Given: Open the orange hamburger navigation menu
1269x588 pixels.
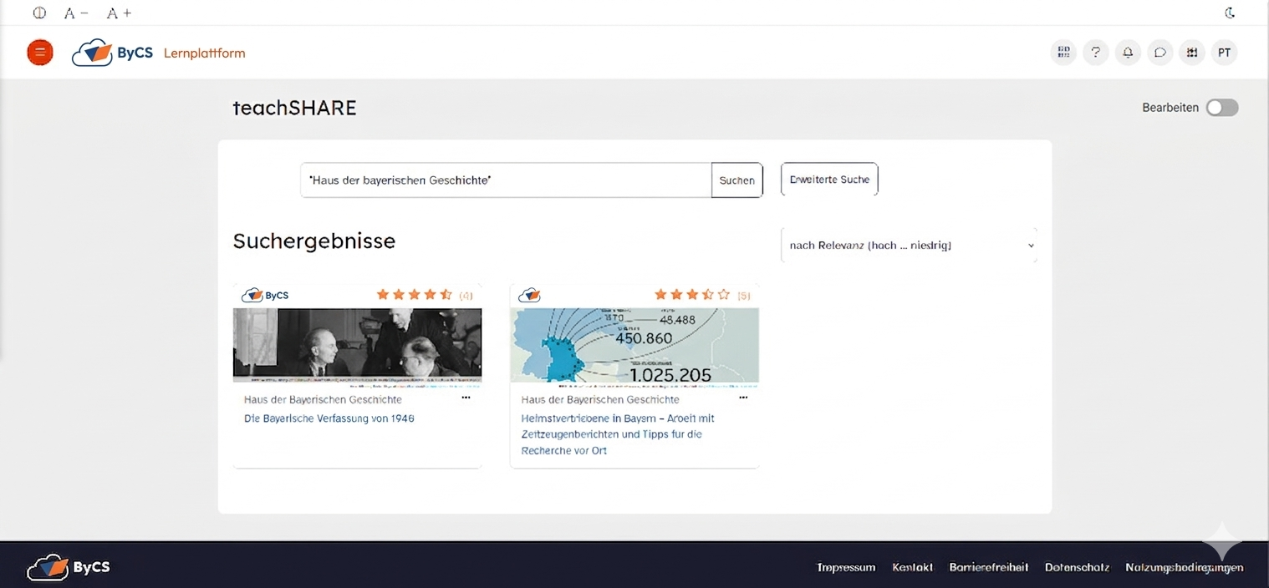Looking at the screenshot, I should point(40,53).
